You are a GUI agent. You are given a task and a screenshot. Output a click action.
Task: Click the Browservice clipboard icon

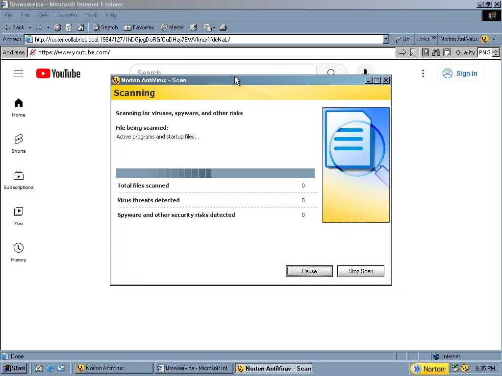click(x=447, y=52)
